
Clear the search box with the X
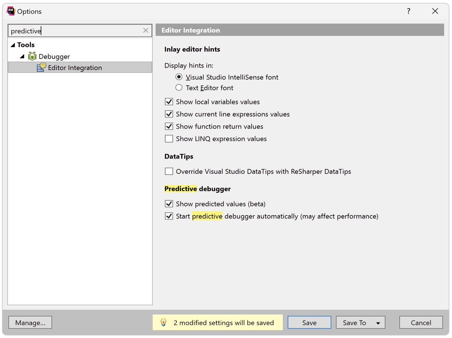pyautogui.click(x=146, y=30)
